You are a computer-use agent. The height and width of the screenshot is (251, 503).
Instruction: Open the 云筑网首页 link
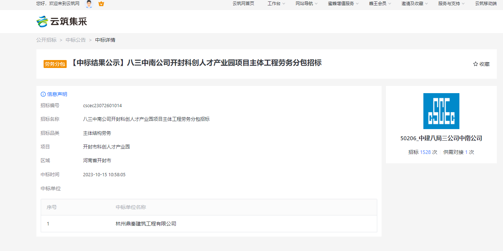coord(243,4)
